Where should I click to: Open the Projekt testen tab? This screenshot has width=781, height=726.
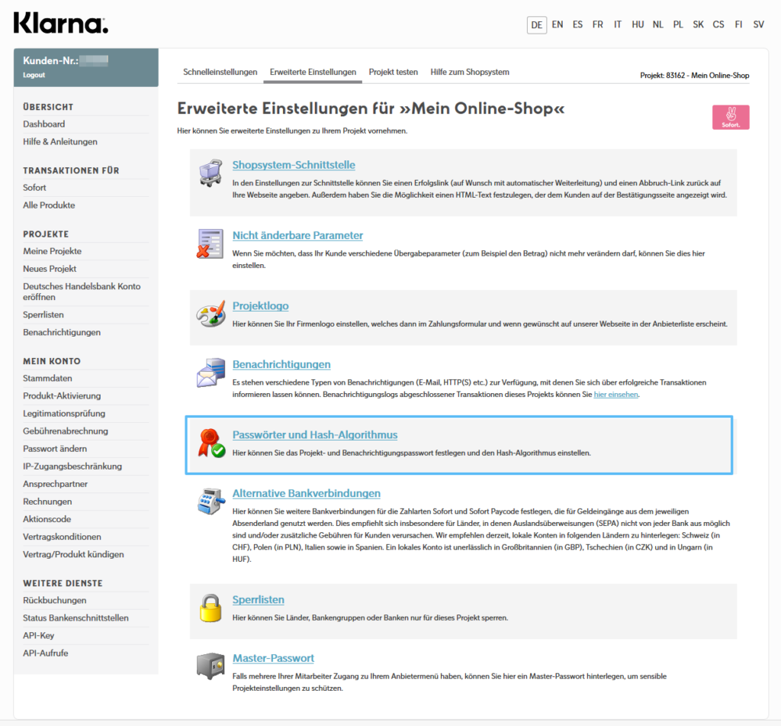pyautogui.click(x=393, y=72)
